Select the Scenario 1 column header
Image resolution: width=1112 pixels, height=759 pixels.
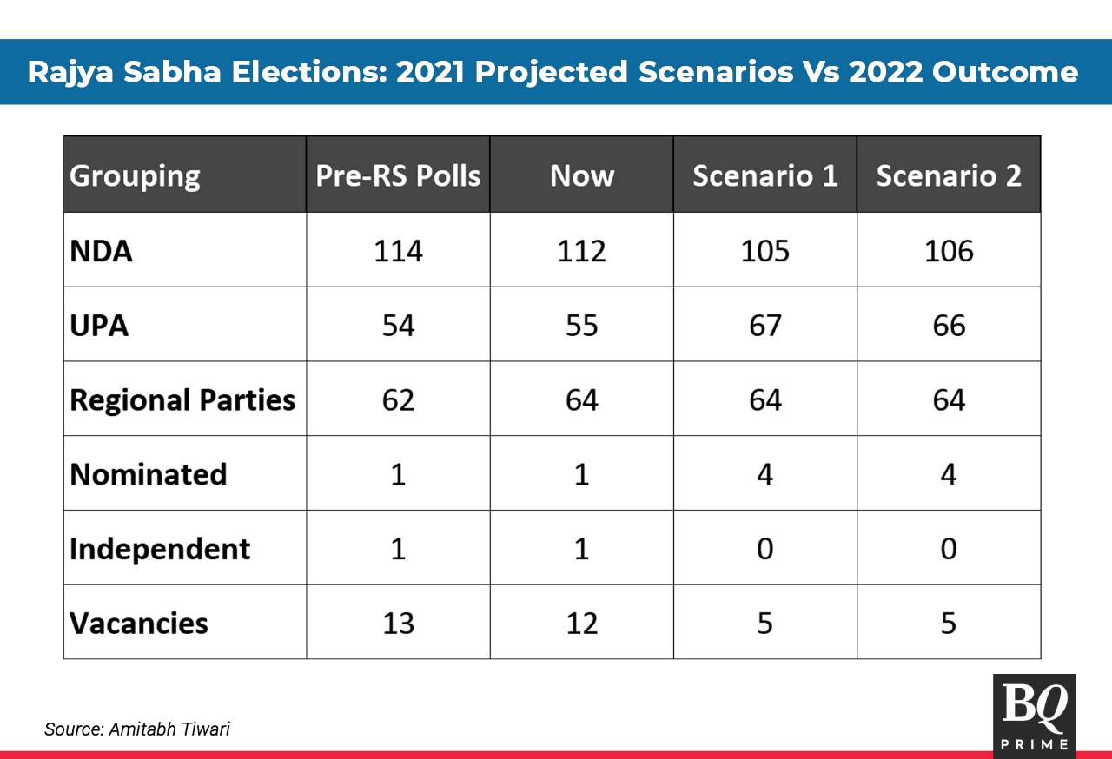point(764,176)
